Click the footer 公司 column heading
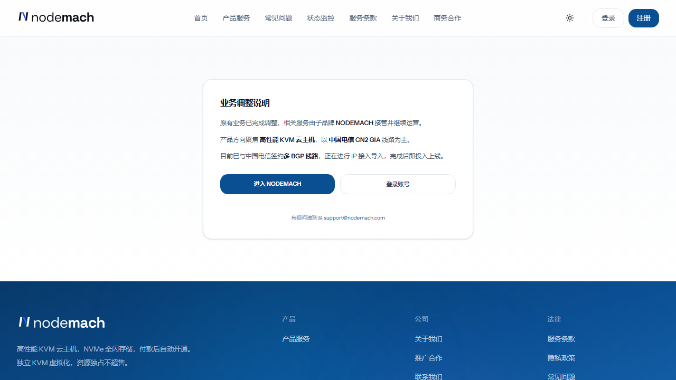Viewport: 676px width, 380px height. coord(421,319)
